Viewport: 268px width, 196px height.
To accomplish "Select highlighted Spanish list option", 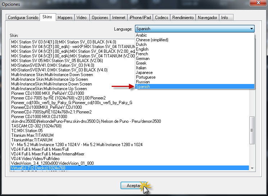I will (x=195, y=87).
